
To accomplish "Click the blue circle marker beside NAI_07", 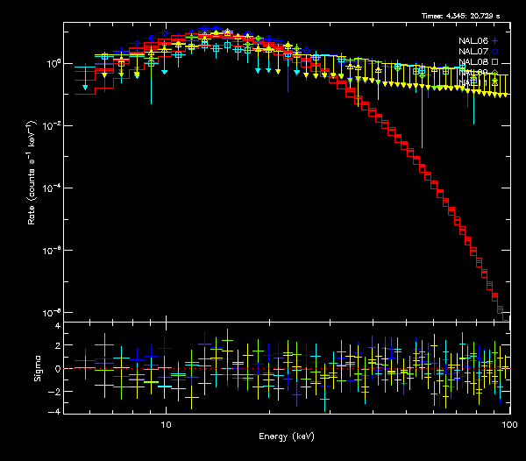I will 494,52.
